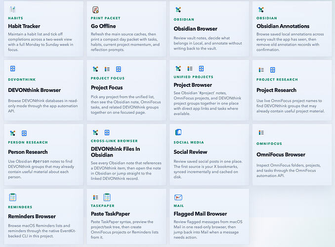This screenshot has width=335, height=247.
Task: Click the Obsidian icon on Project Browser card
Action: 178,68
